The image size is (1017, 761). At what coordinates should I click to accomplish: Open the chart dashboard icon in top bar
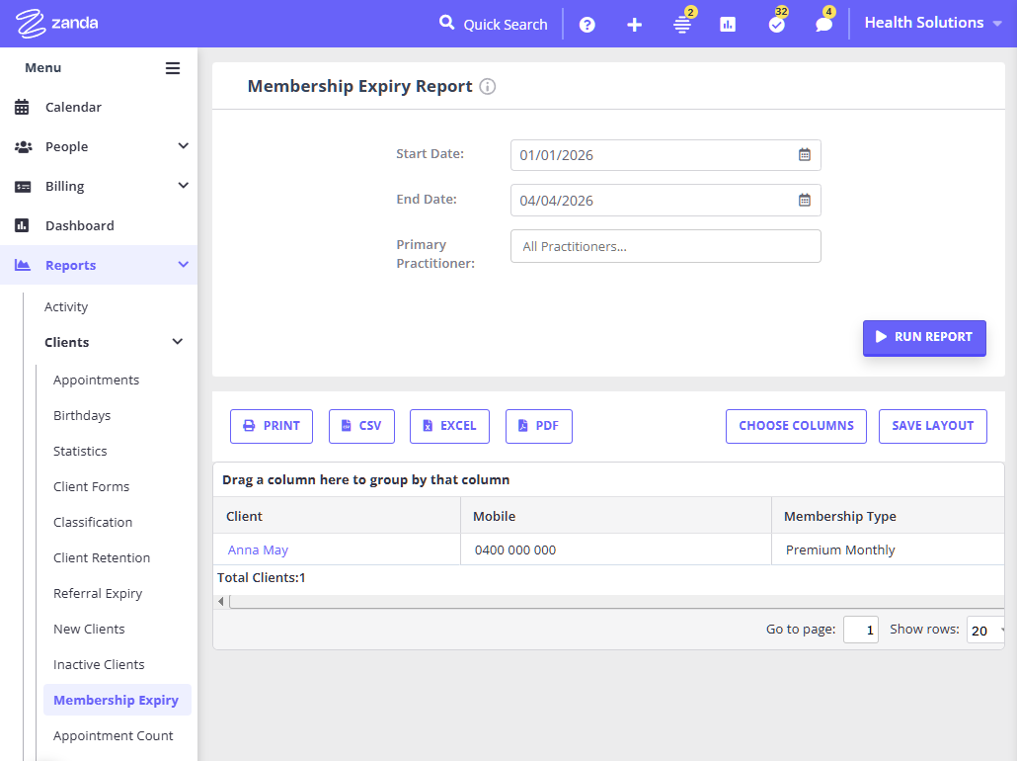tap(728, 25)
